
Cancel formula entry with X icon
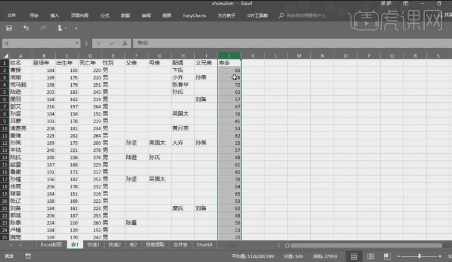99,43
